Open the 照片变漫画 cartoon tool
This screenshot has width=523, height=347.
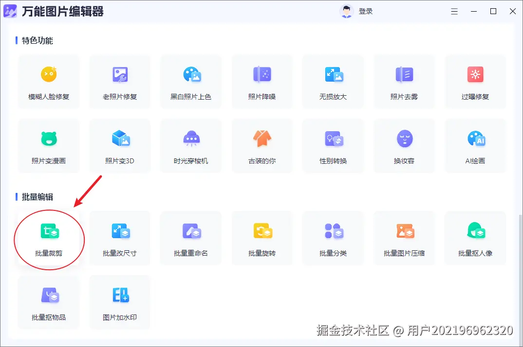49,146
